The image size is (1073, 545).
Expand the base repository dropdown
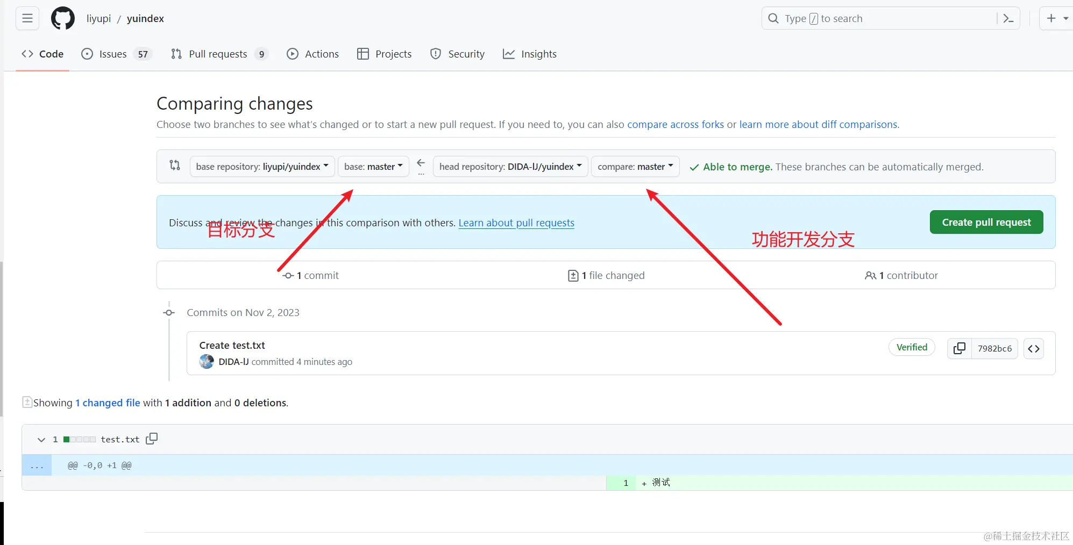pos(262,167)
